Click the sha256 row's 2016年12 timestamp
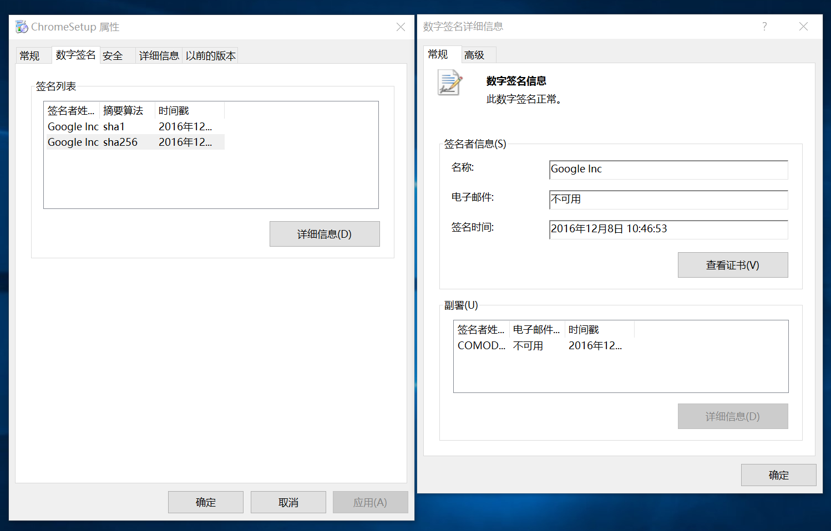 (x=185, y=142)
